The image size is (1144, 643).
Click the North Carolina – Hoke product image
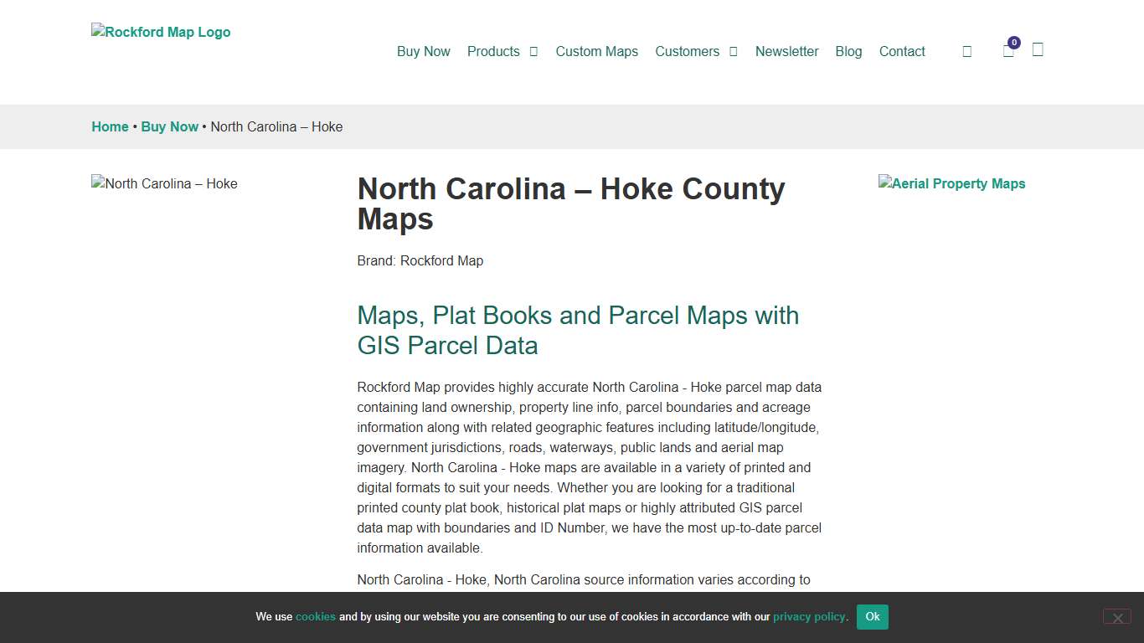pyautogui.click(x=164, y=183)
